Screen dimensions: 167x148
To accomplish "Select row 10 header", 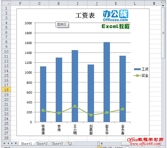I will pos(6,51).
